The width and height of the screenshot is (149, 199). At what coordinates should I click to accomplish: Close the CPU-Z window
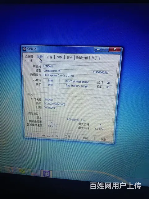point(115,49)
